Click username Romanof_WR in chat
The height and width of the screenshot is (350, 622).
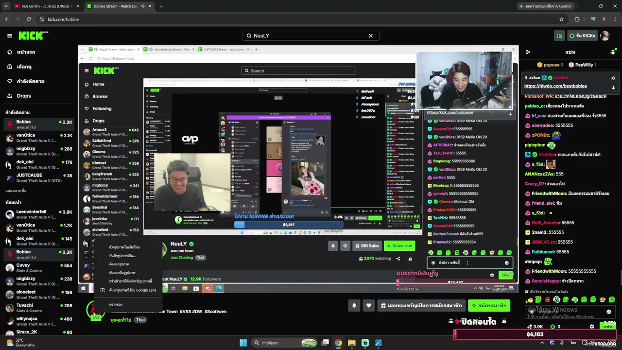point(539,96)
